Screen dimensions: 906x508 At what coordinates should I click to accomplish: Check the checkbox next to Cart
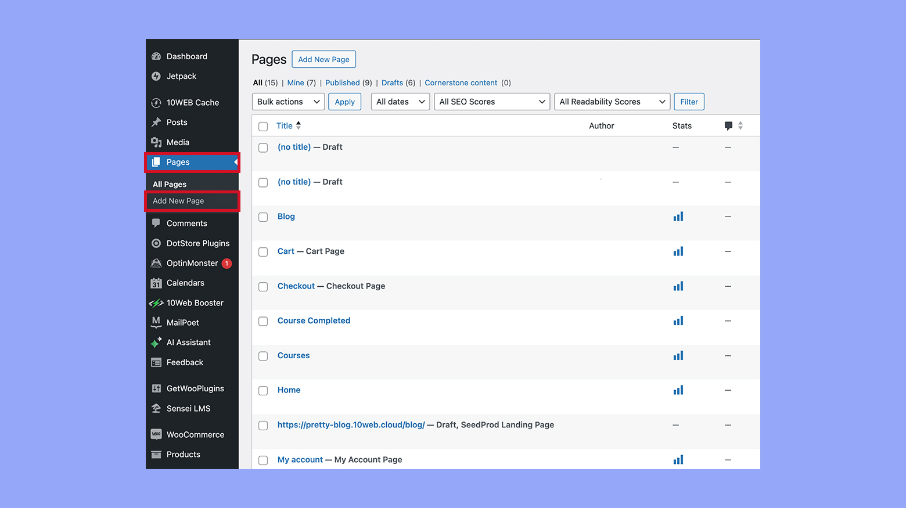tap(263, 251)
